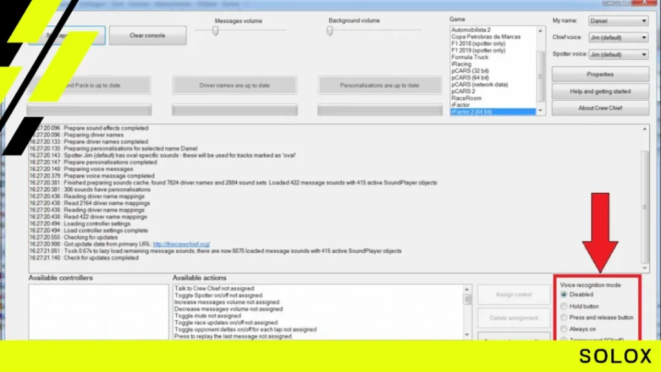Viewport: 661px width, 372px height.
Task: Open About Crew Chief dialog
Action: pyautogui.click(x=600, y=108)
